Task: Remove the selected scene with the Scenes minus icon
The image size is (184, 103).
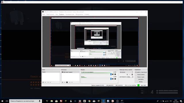Action: (45, 82)
